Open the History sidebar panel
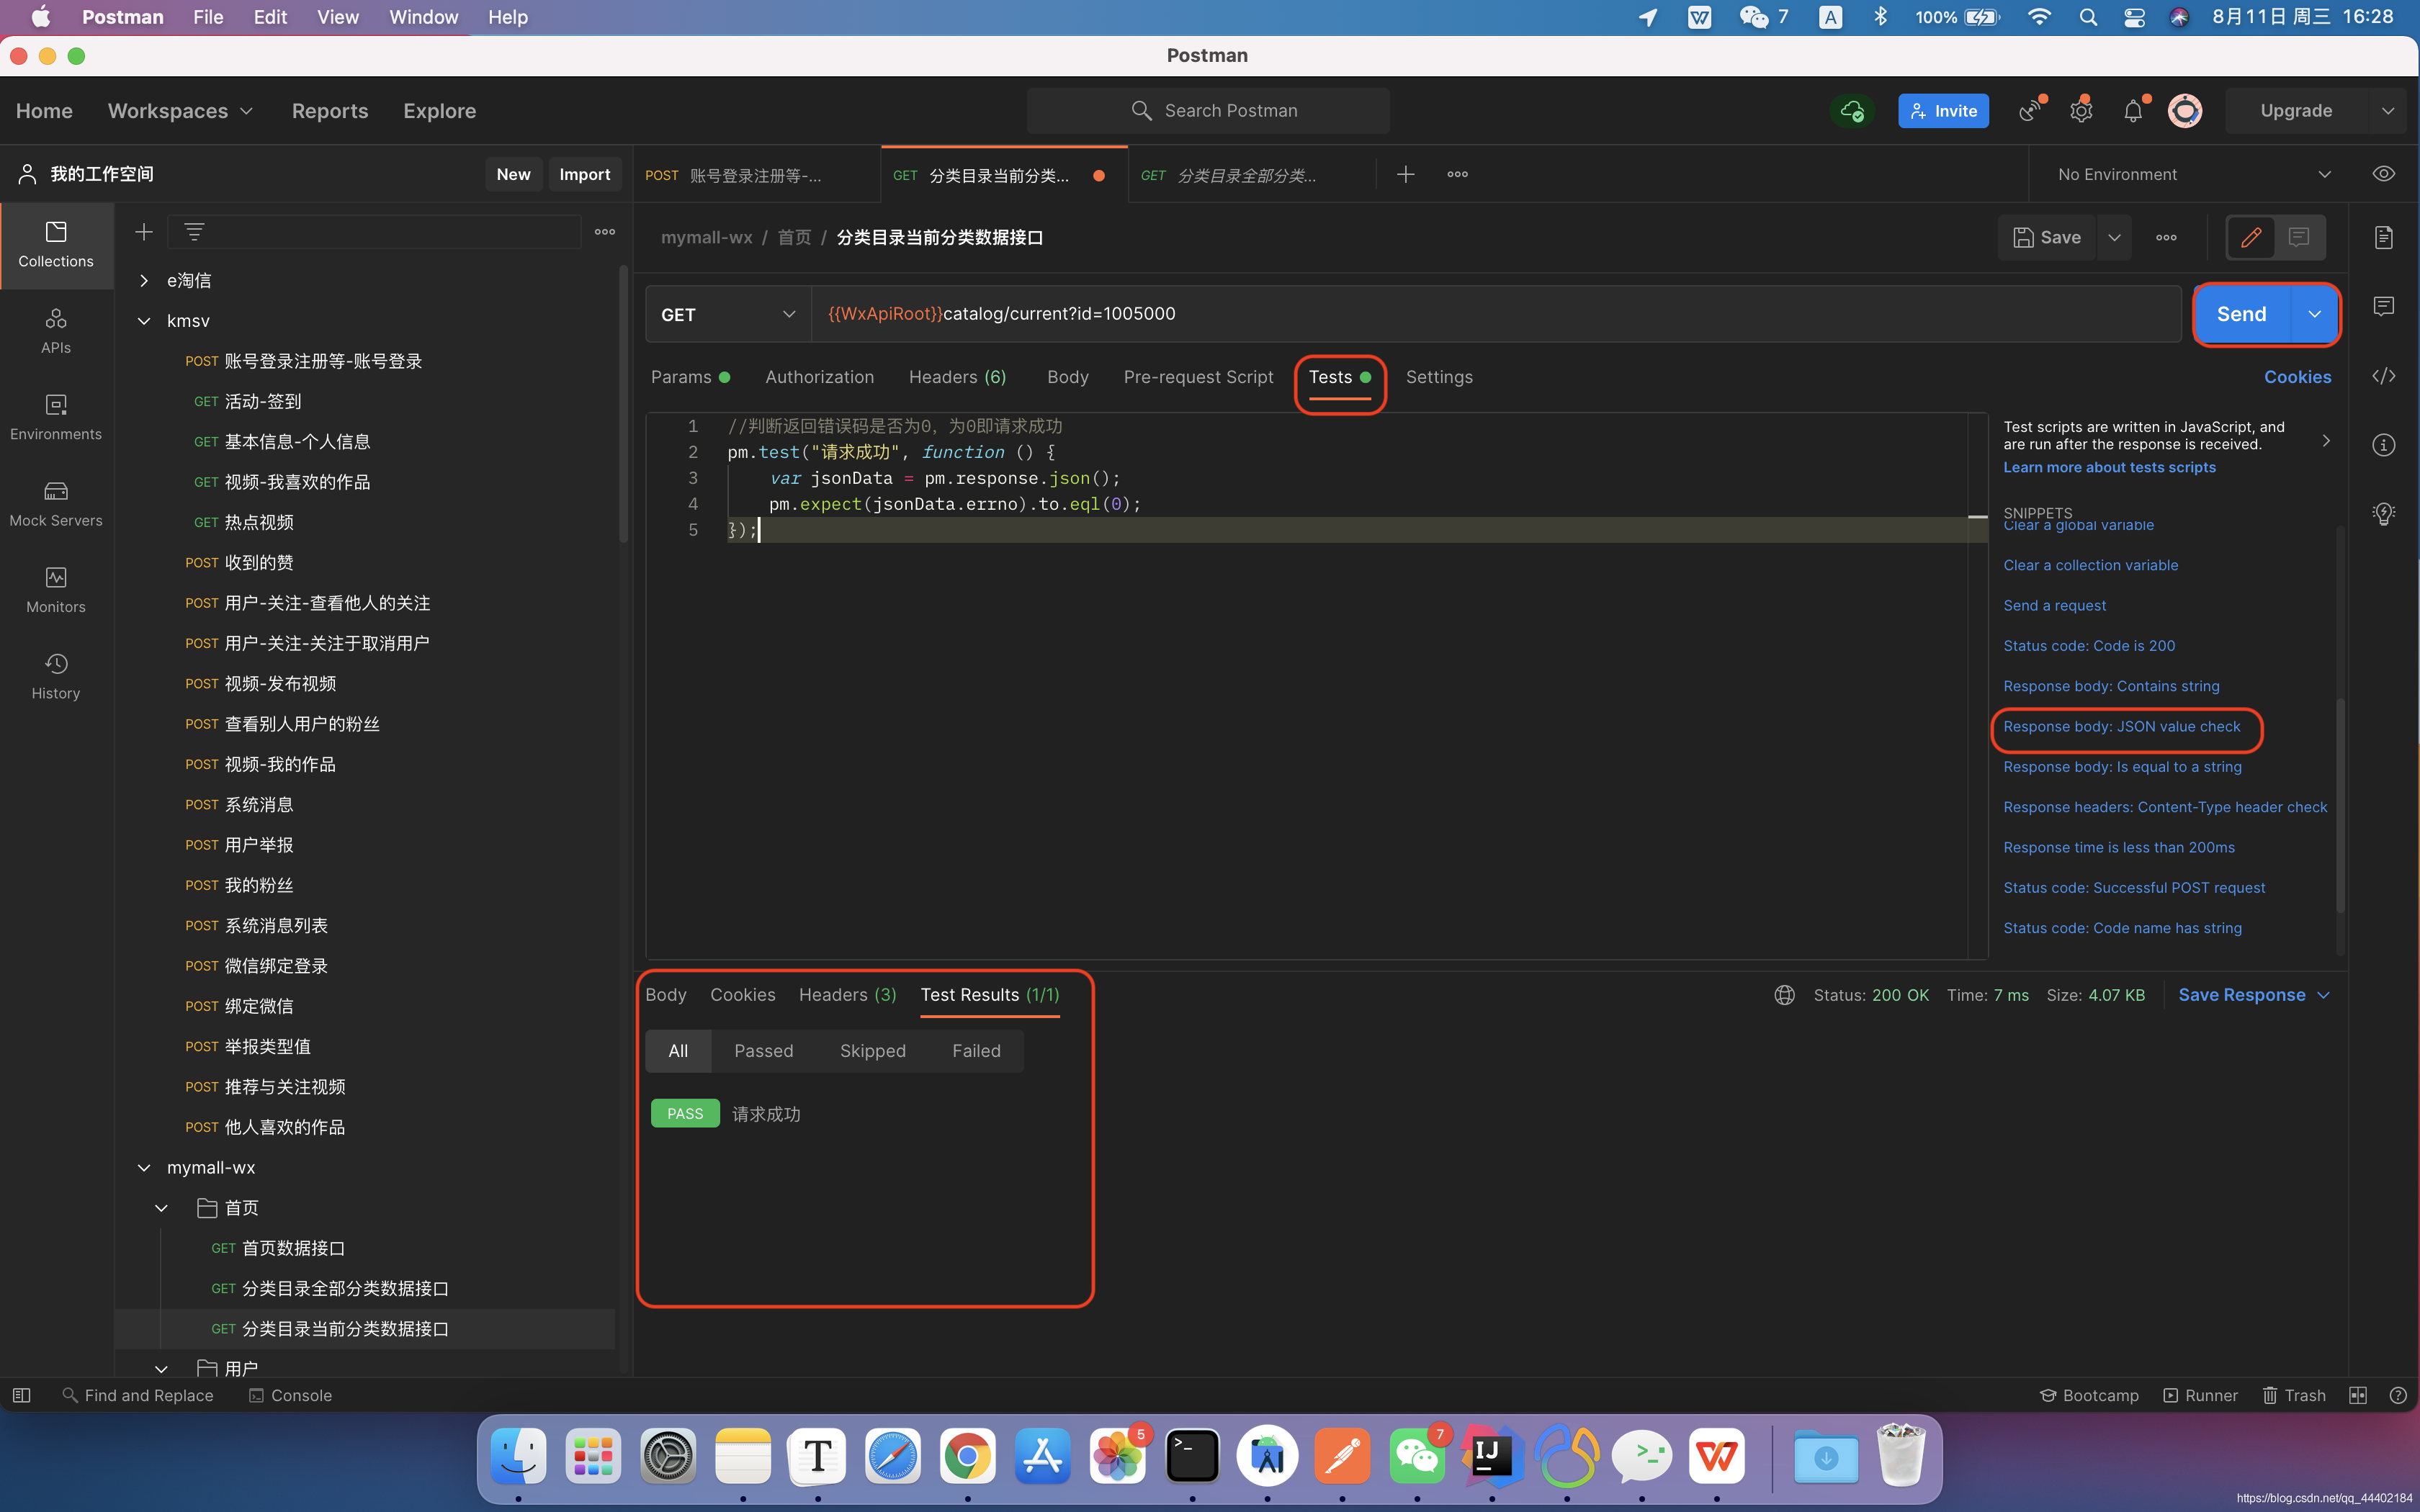The width and height of the screenshot is (2420, 1512). click(56, 676)
